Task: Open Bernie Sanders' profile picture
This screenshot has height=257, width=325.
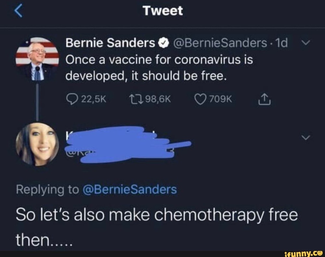Action: point(37,59)
